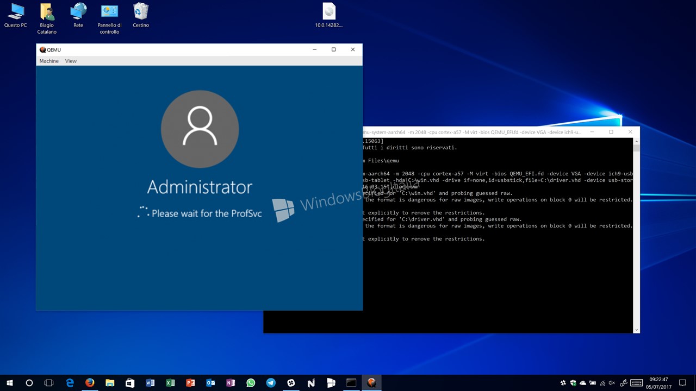Open OneDrive cloud tray icon
The image size is (696, 391).
coord(583,383)
